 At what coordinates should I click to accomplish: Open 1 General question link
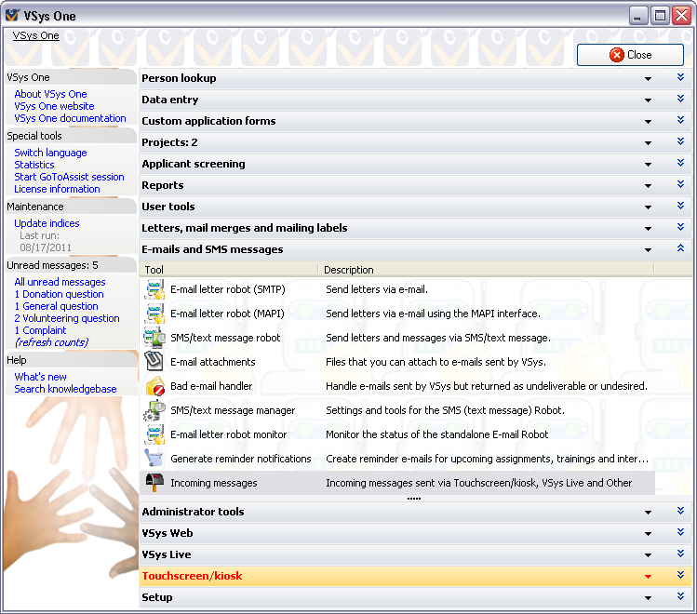(x=56, y=306)
